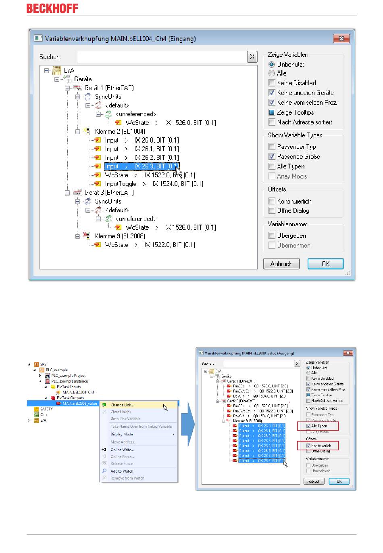Uncheck Alle Typen in the Ausgang dialog
Screen dimensions: 383x553
pos(308,426)
